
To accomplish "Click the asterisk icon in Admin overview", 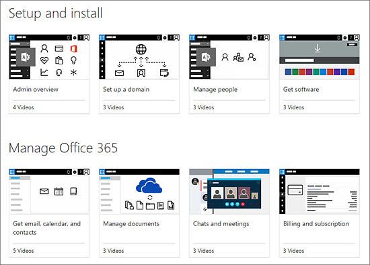I will [73, 72].
